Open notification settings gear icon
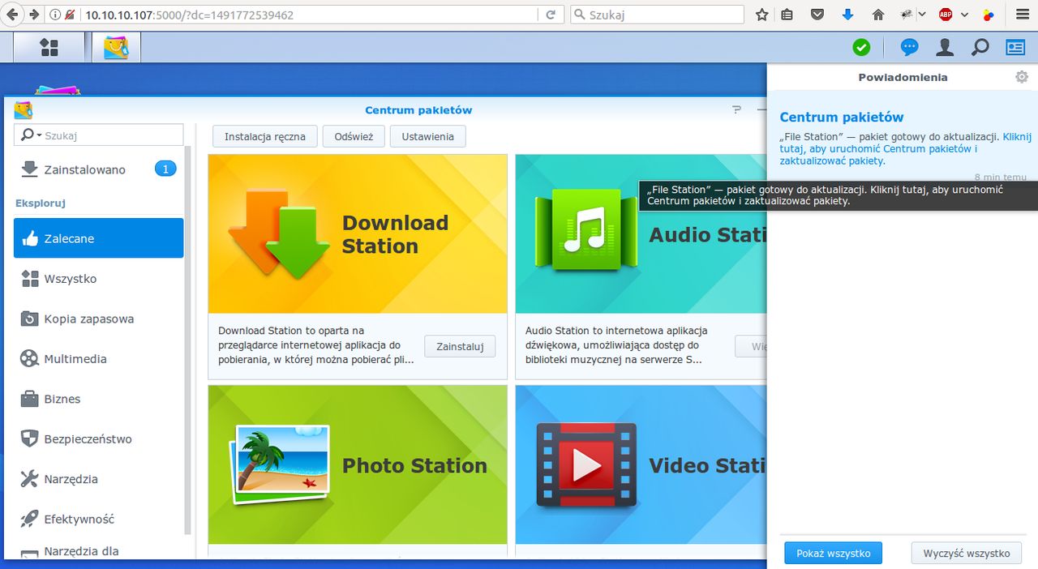The image size is (1038, 569). [x=1022, y=77]
